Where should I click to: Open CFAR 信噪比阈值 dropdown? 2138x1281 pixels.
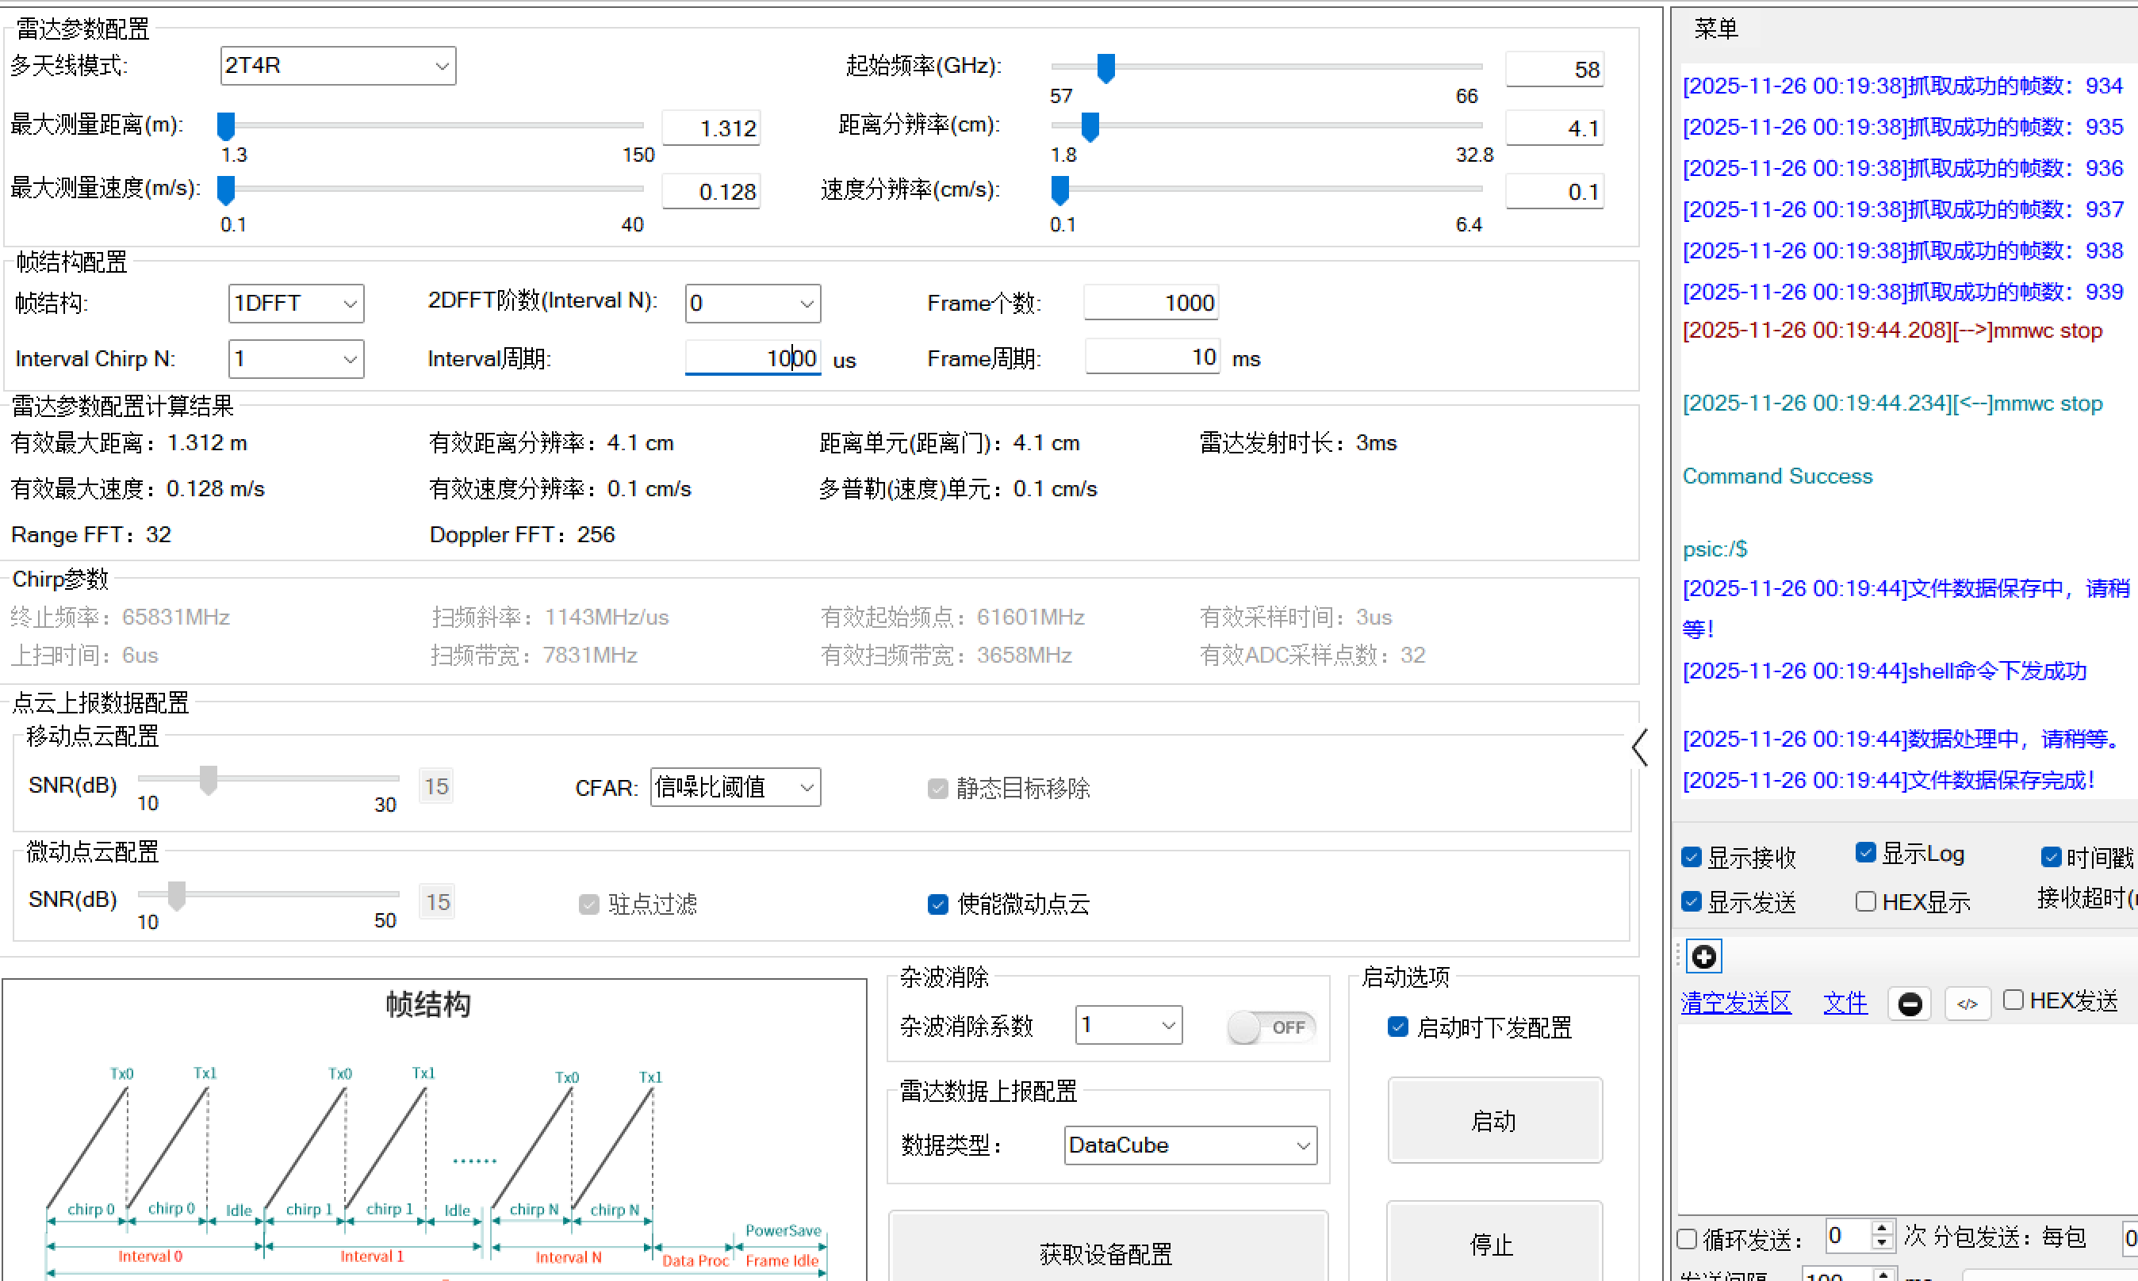735,787
